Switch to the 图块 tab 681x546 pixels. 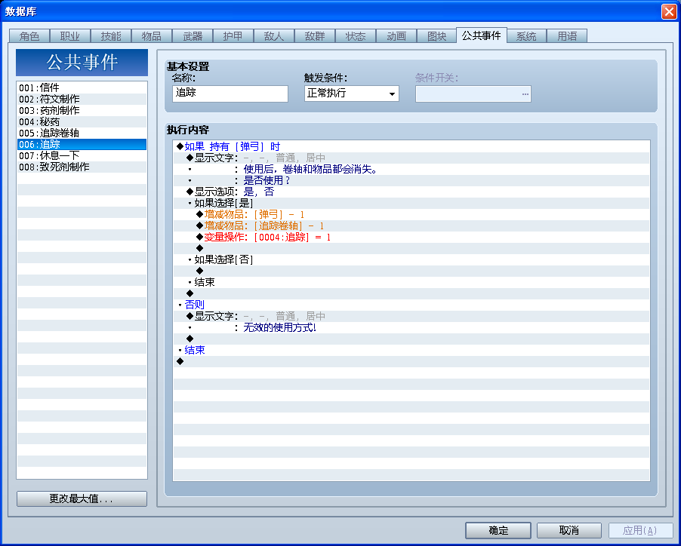point(437,36)
